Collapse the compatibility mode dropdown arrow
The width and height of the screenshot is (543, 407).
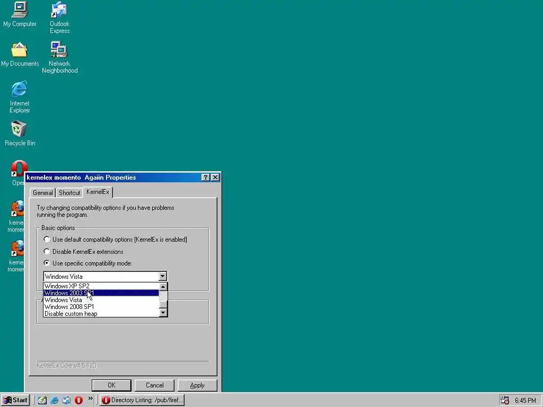pyautogui.click(x=162, y=276)
